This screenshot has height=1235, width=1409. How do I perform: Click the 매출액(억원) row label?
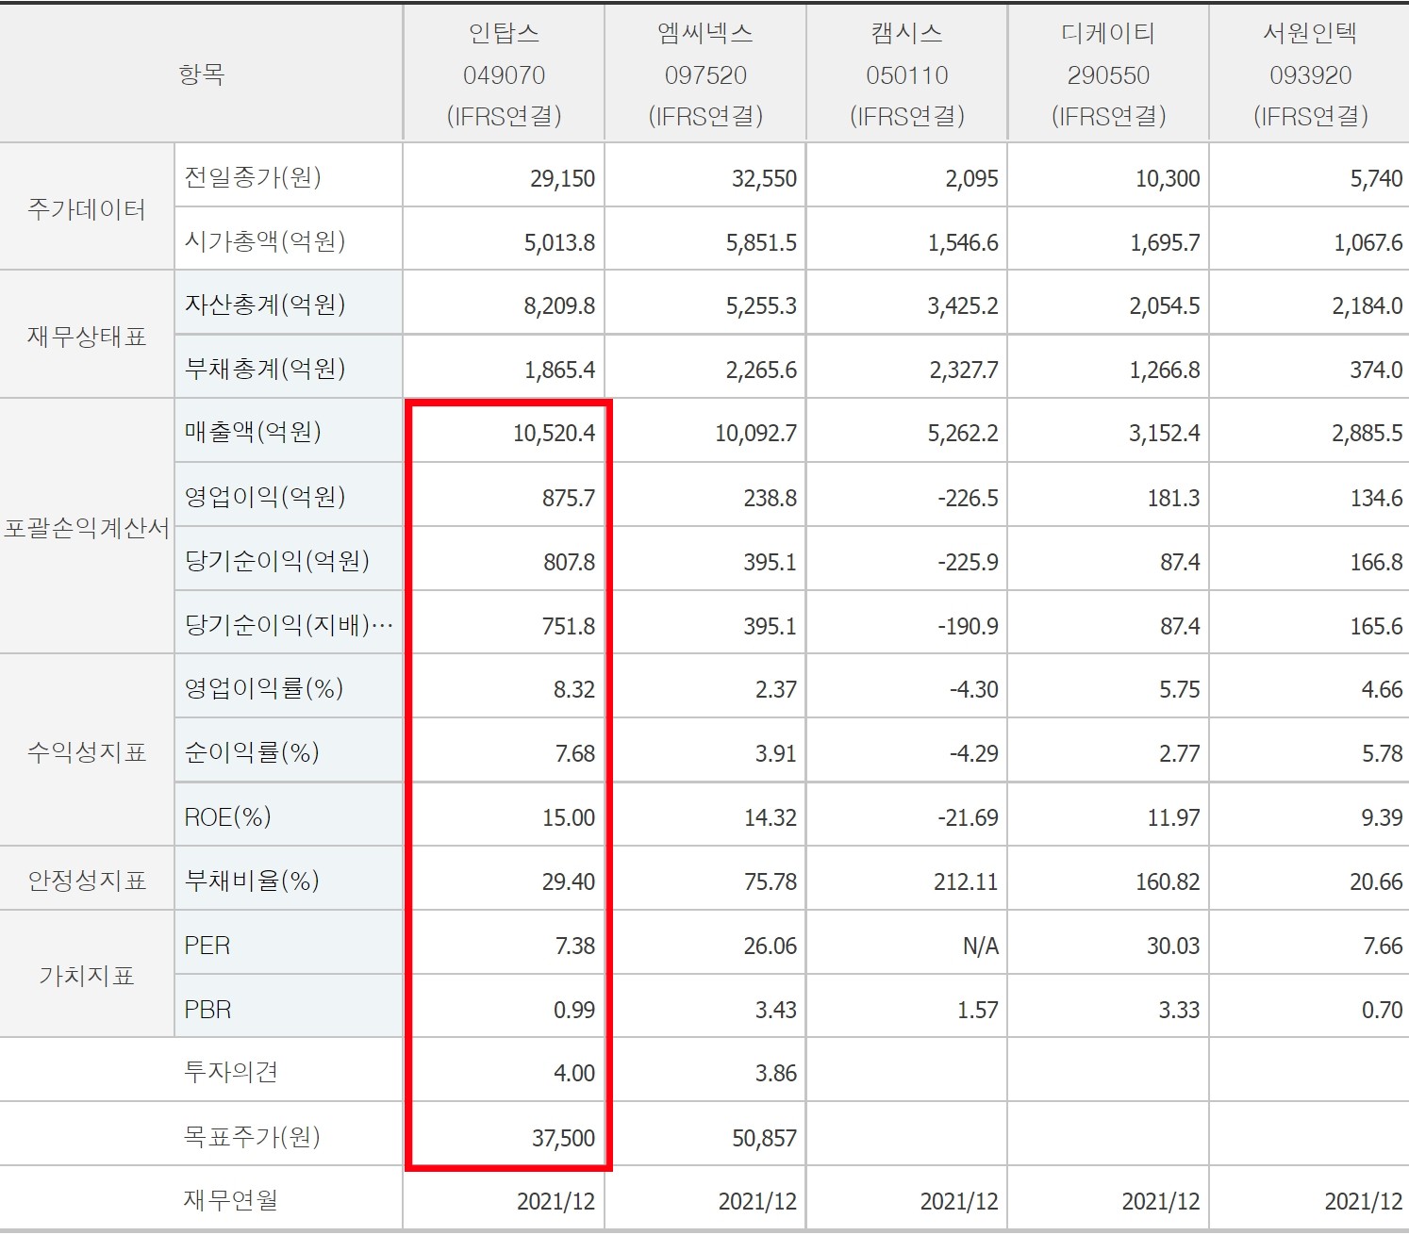click(253, 432)
